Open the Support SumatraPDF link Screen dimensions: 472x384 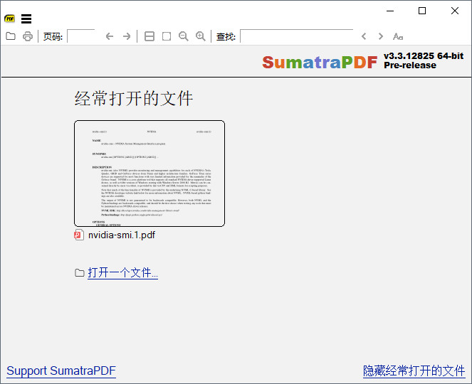click(x=61, y=370)
